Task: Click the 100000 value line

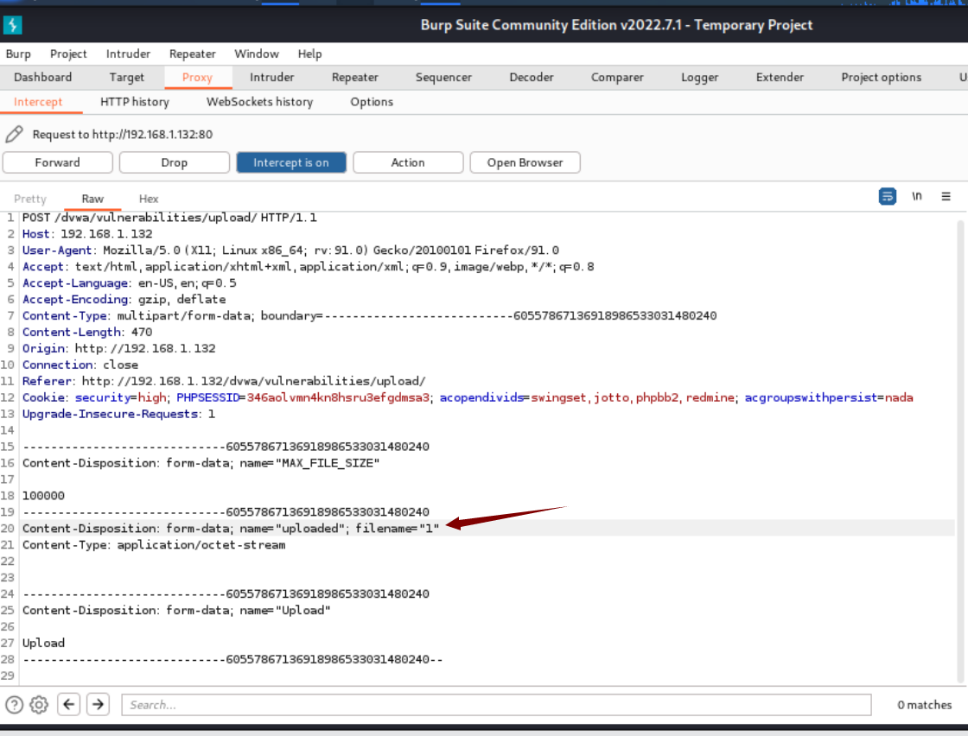Action: pos(43,495)
